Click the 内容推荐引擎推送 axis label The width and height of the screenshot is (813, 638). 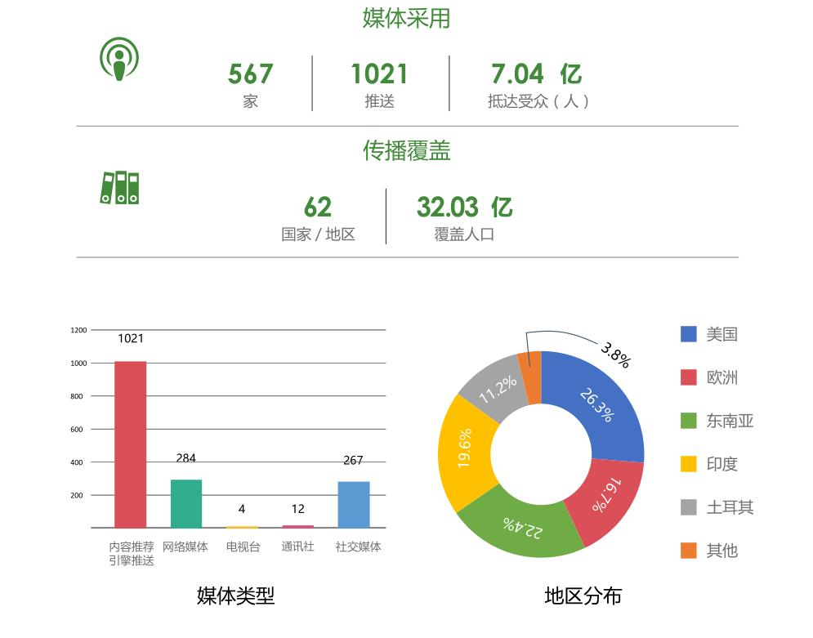(x=132, y=554)
